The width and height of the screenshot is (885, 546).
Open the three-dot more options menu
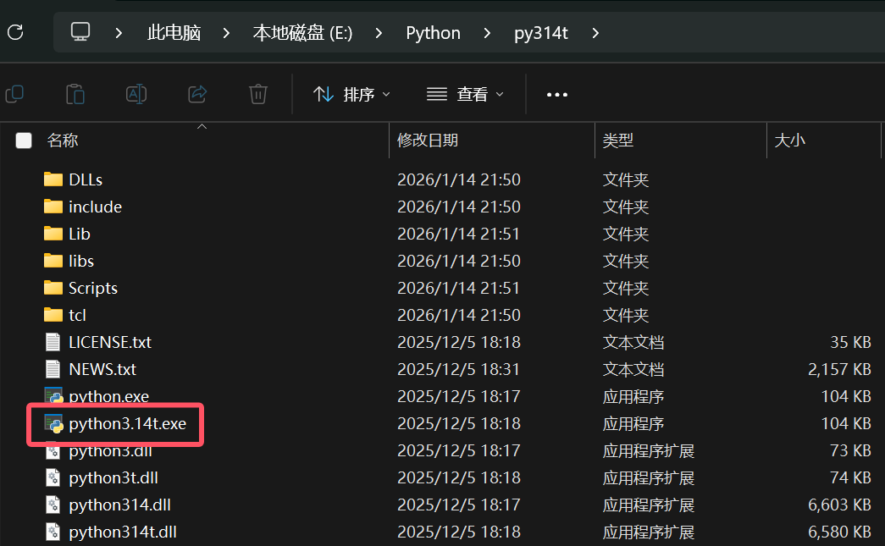click(x=557, y=95)
